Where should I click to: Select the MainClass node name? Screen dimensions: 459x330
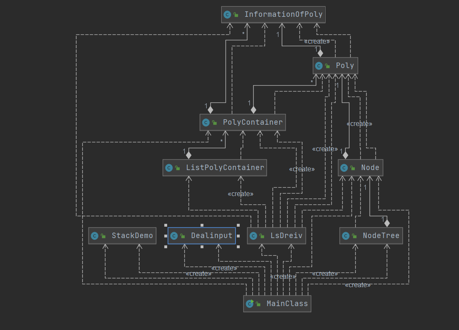287,304
